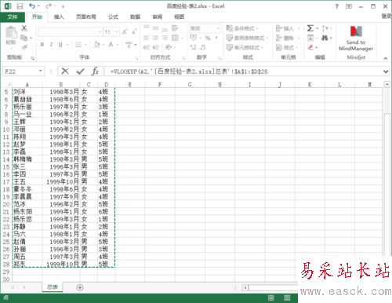
Task: Click the Increase Decimal icon
Action: (194, 47)
